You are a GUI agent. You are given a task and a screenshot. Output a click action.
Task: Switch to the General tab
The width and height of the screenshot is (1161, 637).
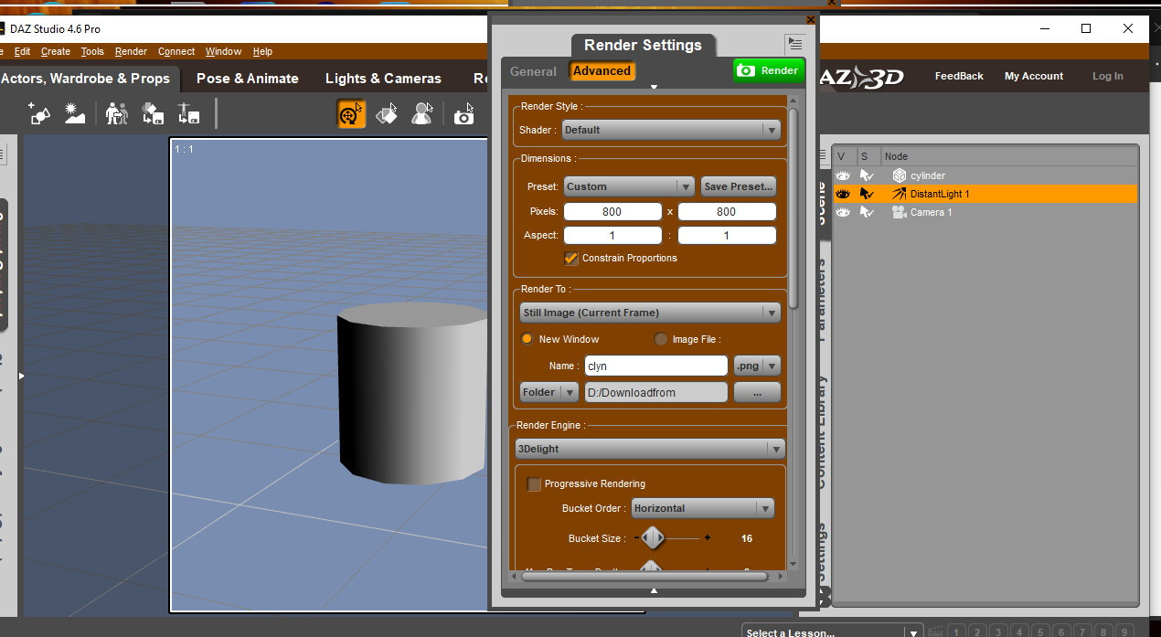[x=533, y=71]
